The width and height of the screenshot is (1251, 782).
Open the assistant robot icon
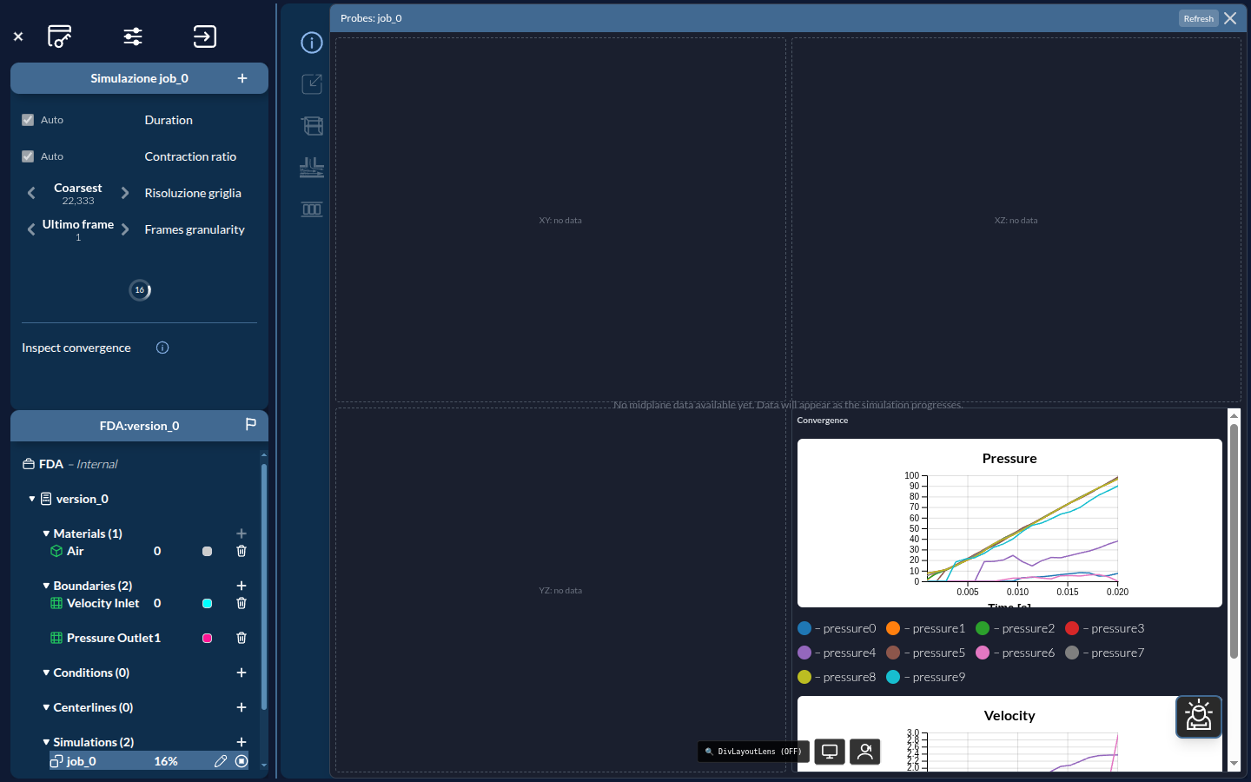pyautogui.click(x=1199, y=717)
